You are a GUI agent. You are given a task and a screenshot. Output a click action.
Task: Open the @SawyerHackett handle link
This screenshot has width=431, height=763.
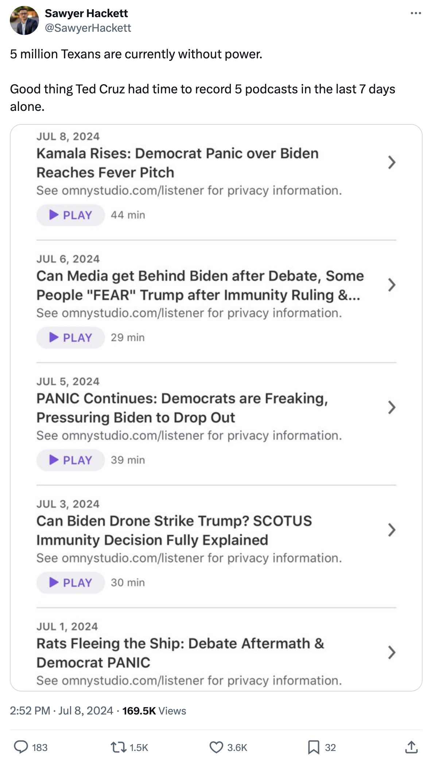pyautogui.click(x=88, y=28)
